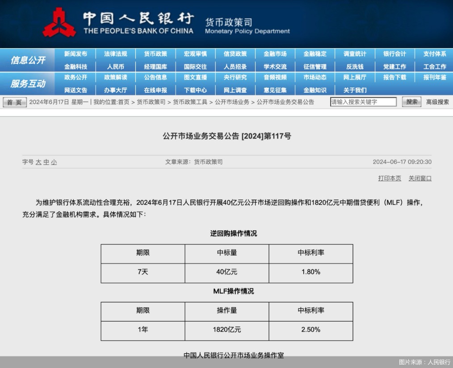
Task: Click the 首页 home button
Action: [x=15, y=102]
